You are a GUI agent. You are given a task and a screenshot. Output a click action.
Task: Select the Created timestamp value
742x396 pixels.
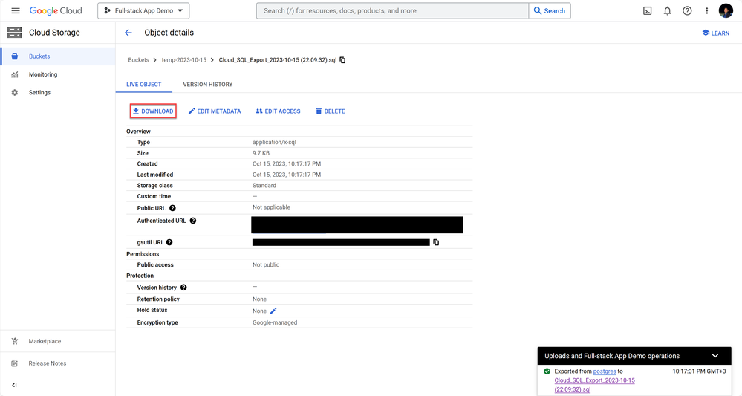[286, 163]
